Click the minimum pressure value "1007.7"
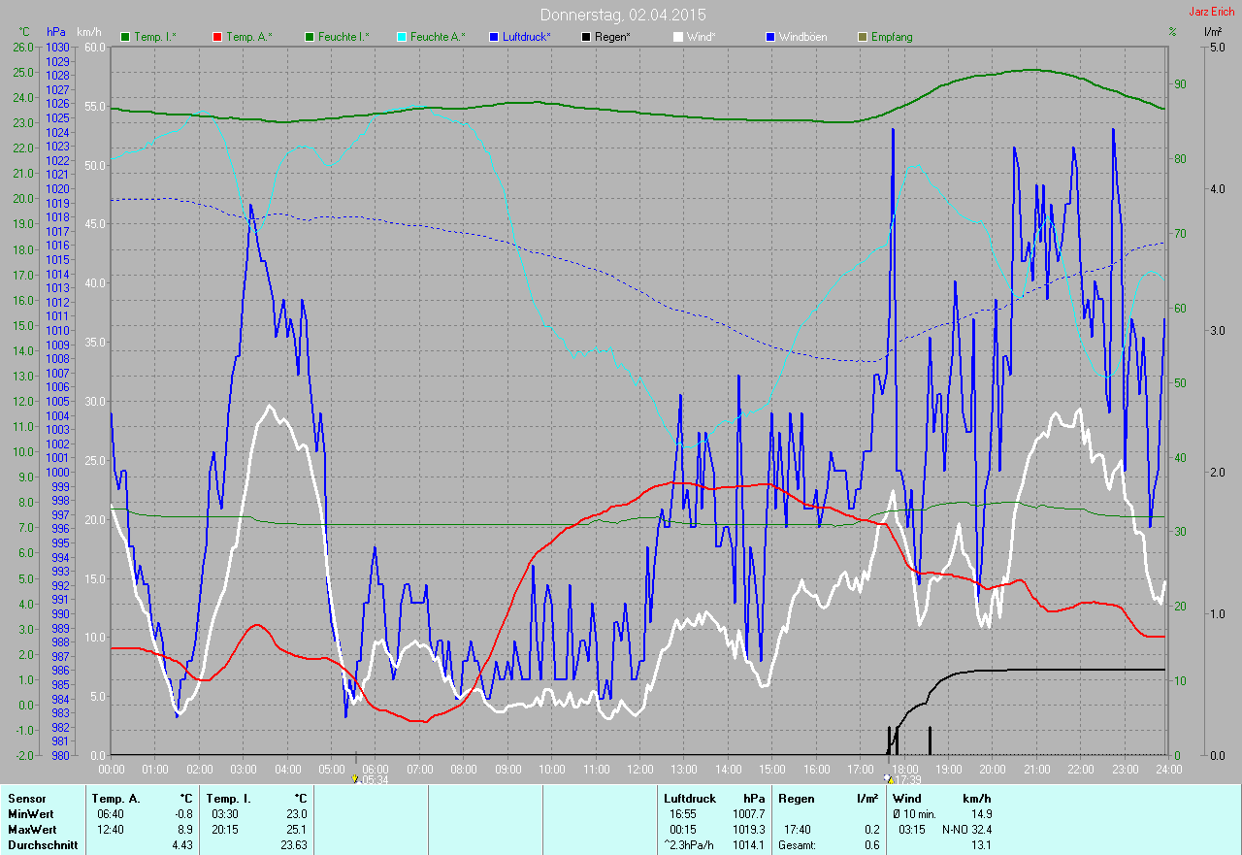Screen dimensions: 1242x855 [747, 814]
